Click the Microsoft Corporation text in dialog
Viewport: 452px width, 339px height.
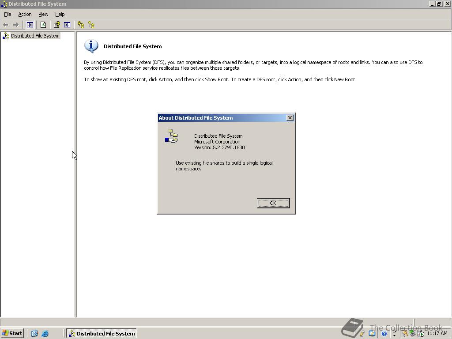[x=217, y=142]
